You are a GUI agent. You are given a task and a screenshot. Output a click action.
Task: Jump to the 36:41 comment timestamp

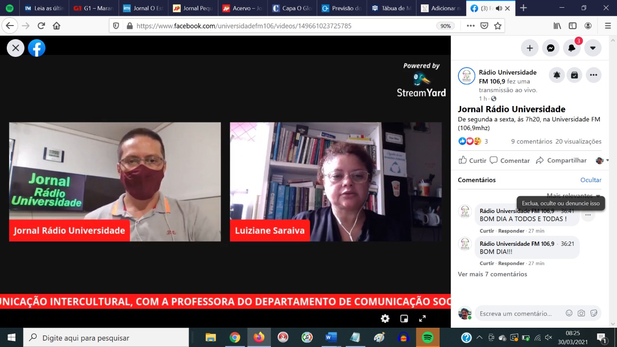click(567, 211)
